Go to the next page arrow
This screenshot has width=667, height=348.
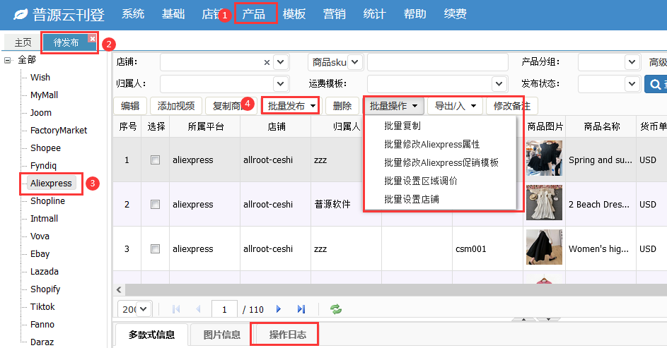279,309
